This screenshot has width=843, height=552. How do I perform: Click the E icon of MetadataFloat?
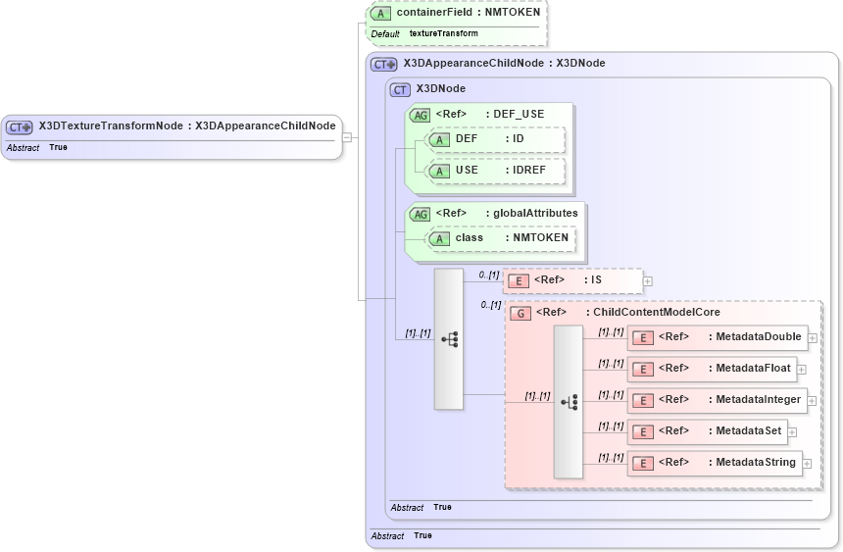coord(643,369)
